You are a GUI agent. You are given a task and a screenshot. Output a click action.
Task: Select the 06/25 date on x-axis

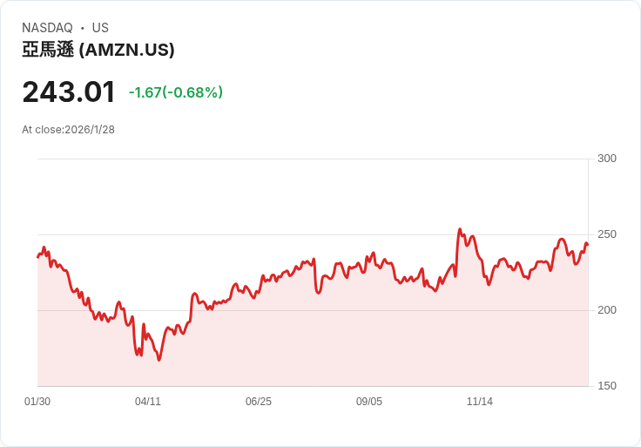click(259, 402)
